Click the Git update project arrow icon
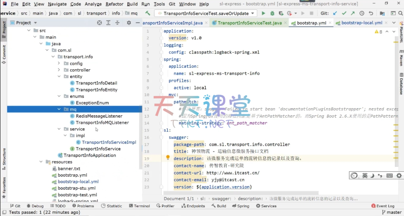This screenshot has height=216, width=404. pos(335,13)
